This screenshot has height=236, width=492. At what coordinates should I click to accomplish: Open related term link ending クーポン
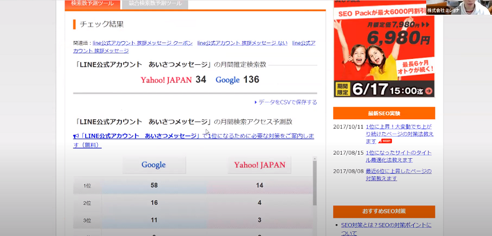[x=143, y=43]
